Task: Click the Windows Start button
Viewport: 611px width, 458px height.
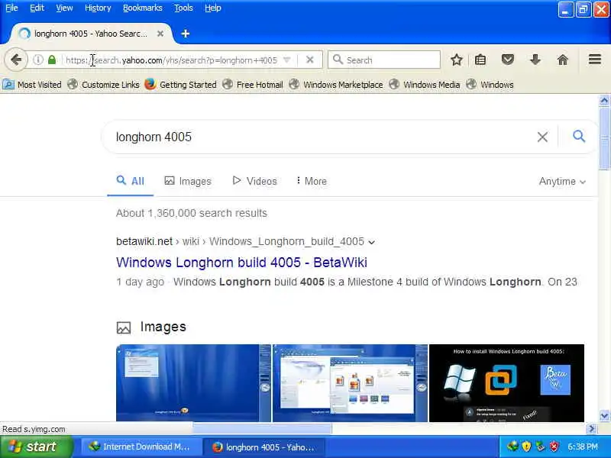Action: click(36, 447)
